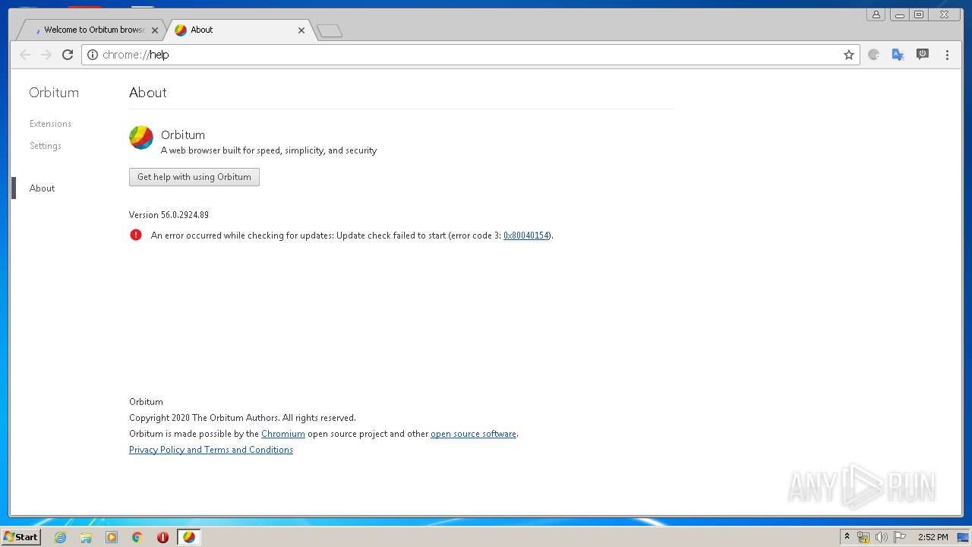This screenshot has height=547, width=972.
Task: Launch Google Chrome from taskbar
Action: 137,537
